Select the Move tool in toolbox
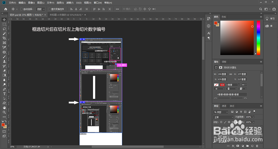Image resolution: width=278 pixels, height=149 pixels. point(4,20)
